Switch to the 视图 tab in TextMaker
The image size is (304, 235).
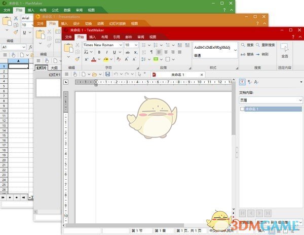pyautogui.click(x=153, y=37)
